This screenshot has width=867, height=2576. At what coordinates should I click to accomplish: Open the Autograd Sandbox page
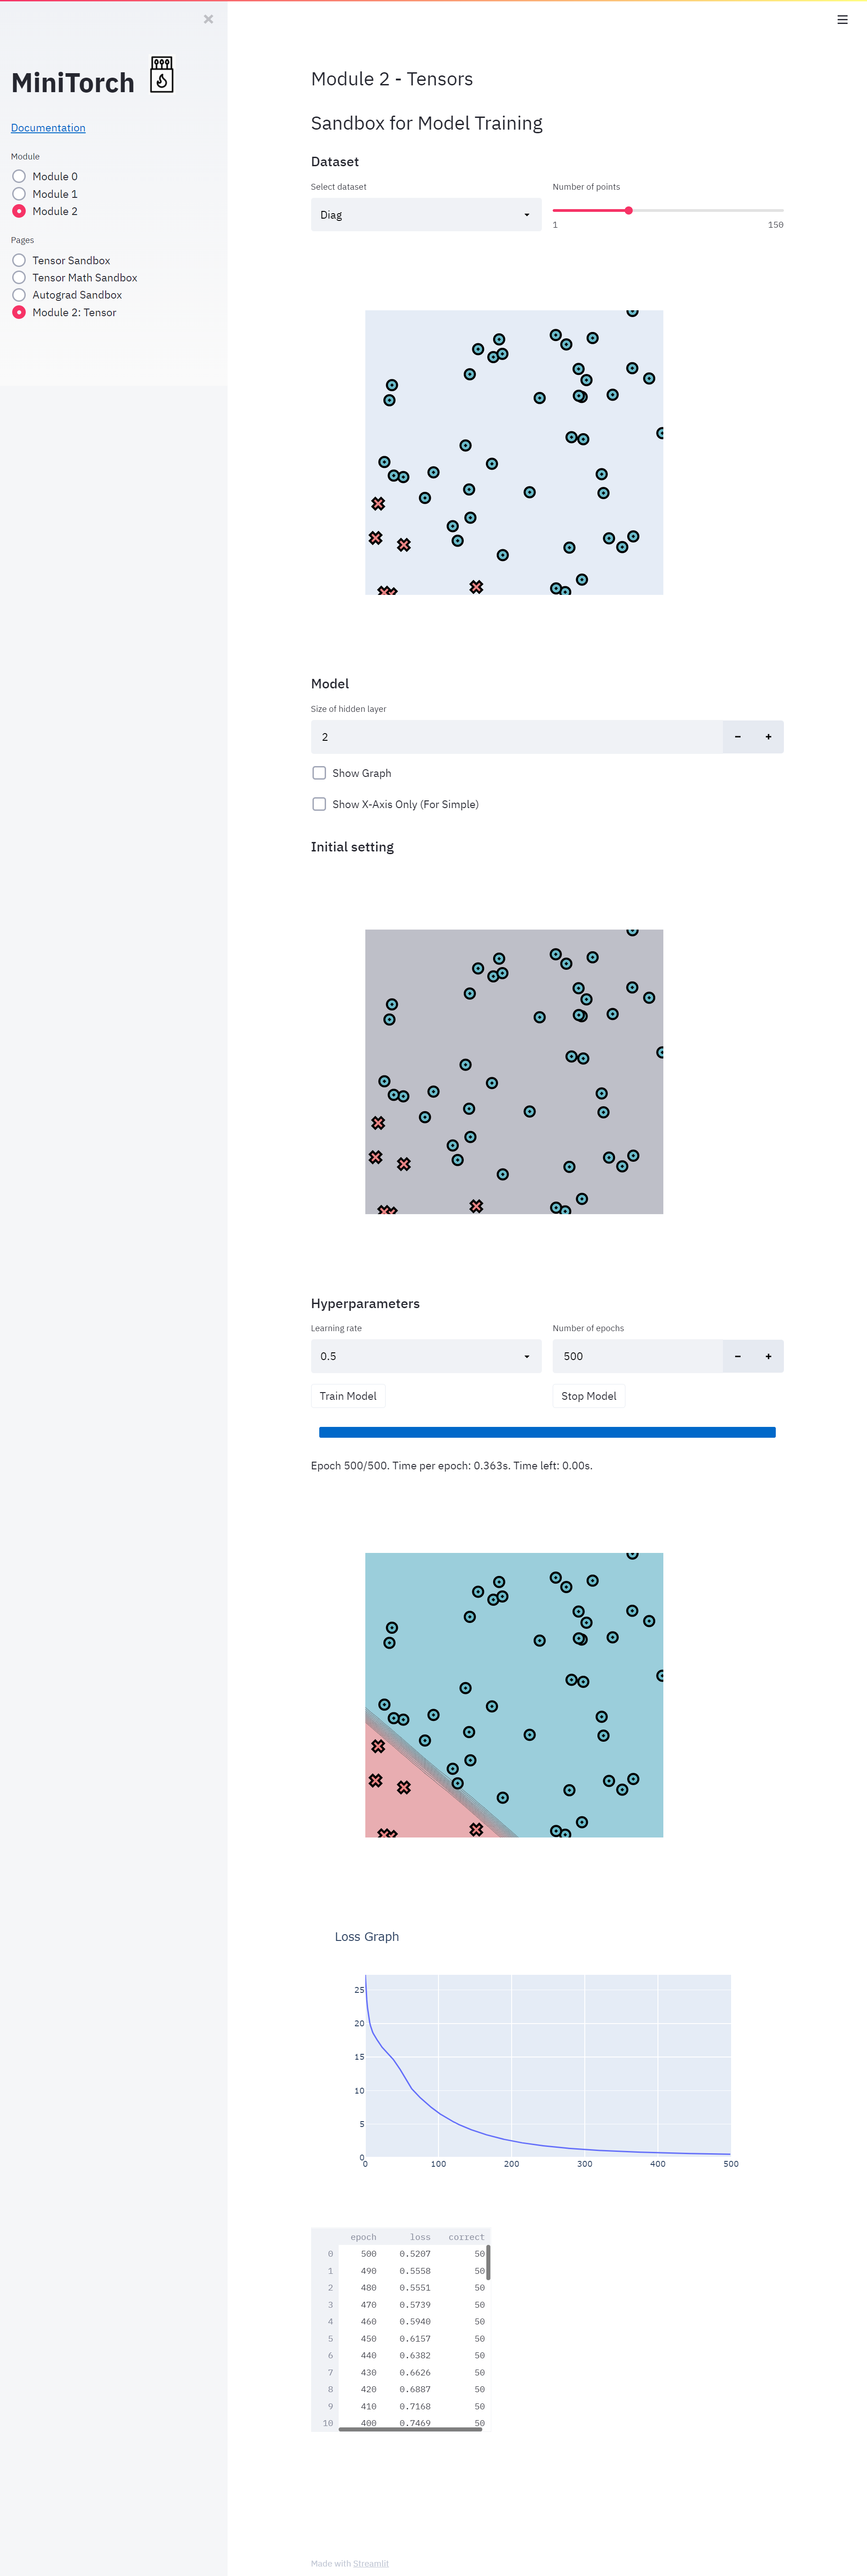click(x=19, y=294)
